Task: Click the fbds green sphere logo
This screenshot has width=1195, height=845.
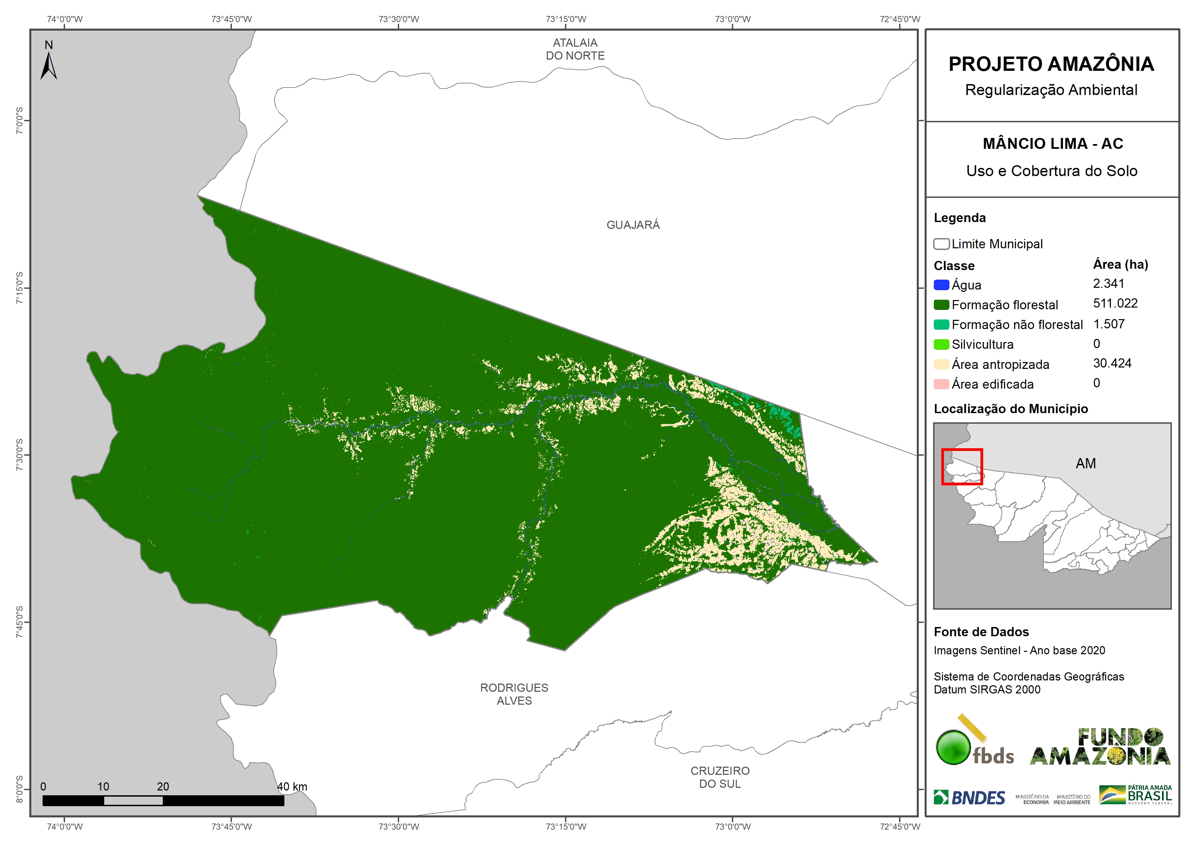Action: click(954, 747)
